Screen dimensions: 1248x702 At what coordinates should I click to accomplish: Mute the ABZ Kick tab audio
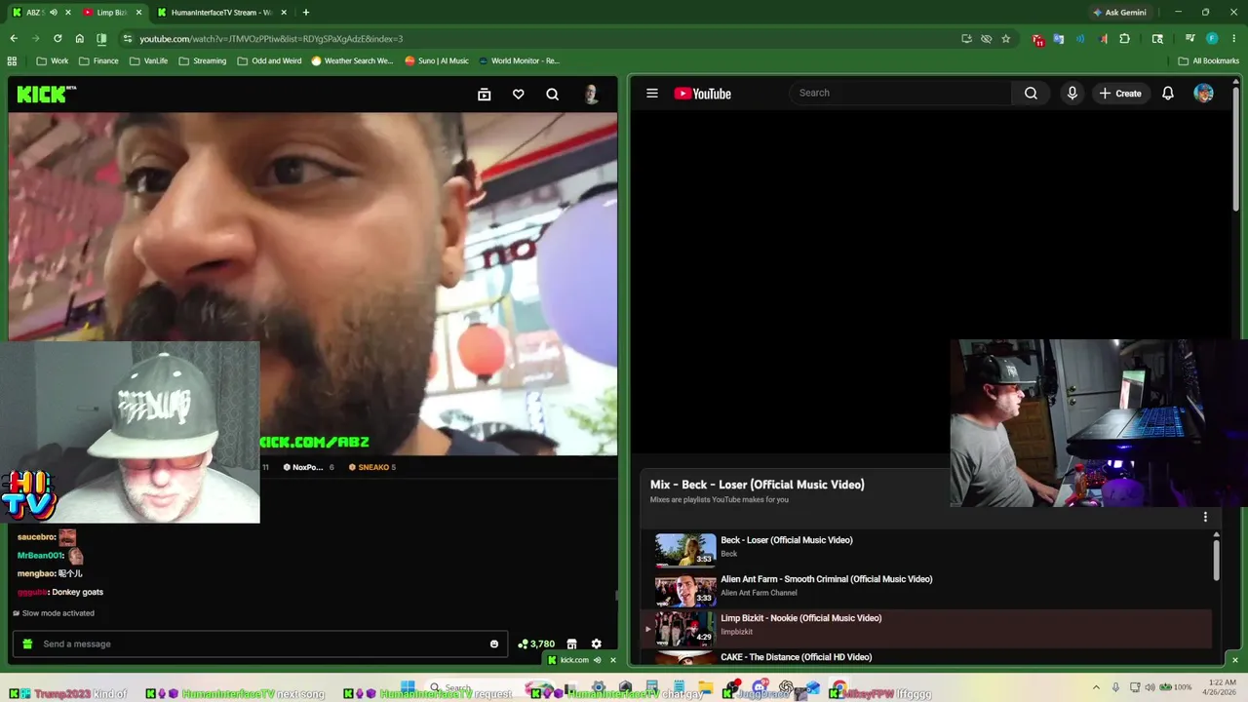53,13
